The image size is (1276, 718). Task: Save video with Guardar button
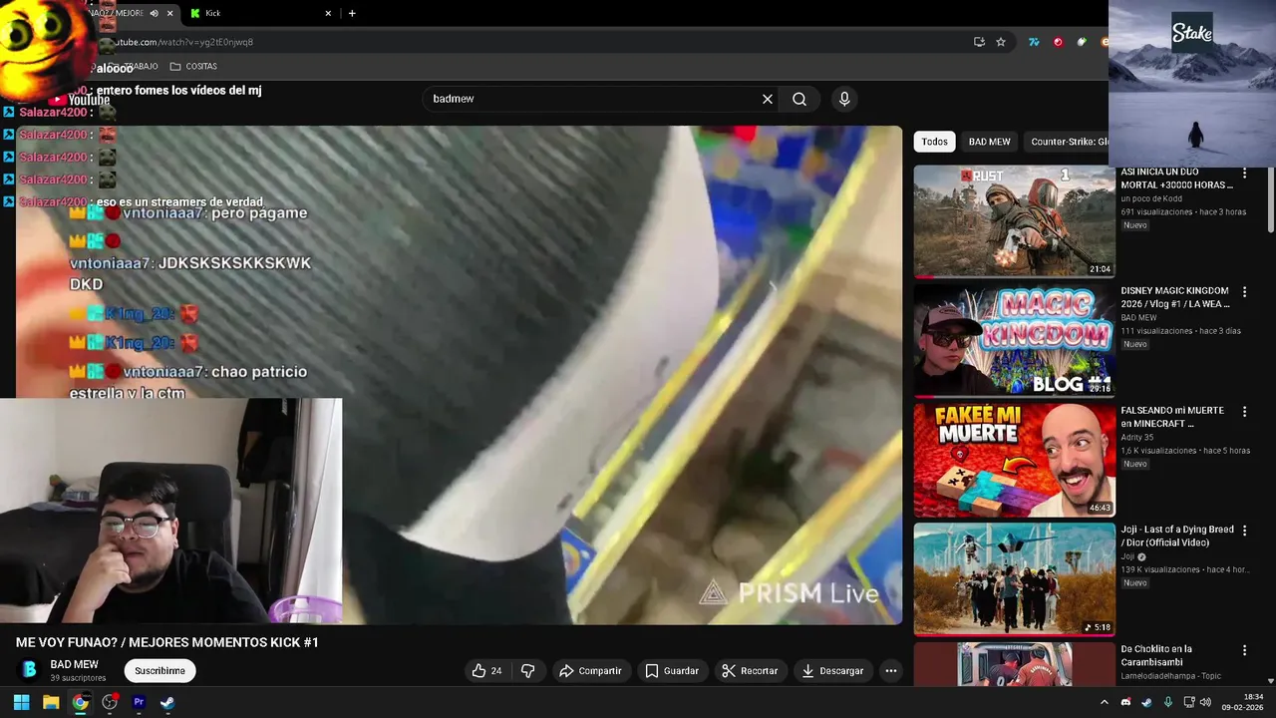point(672,671)
